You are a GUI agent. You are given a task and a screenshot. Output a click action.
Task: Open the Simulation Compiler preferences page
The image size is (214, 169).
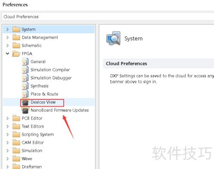[50, 70]
